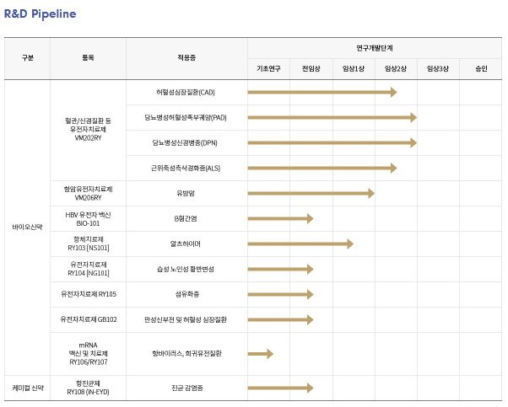The height and width of the screenshot is (407, 508).
Task: Click the mRNA RY106/RY107 product cell
Action: pos(88,354)
